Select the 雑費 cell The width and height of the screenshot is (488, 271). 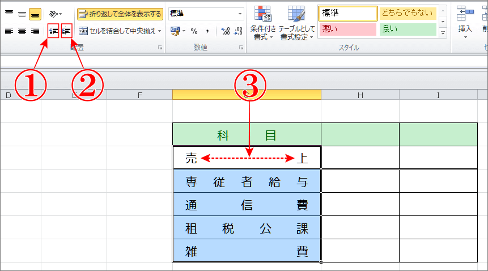pyautogui.click(x=247, y=251)
